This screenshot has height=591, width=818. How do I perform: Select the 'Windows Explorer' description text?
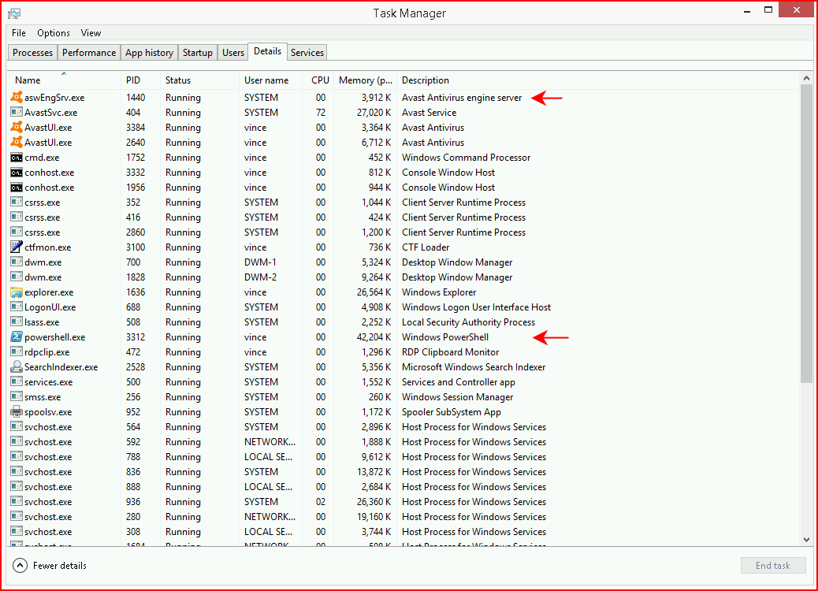[x=439, y=292]
